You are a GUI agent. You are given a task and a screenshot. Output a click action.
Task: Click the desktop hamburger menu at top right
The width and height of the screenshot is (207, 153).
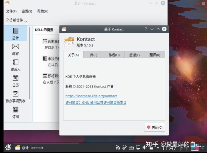204,3
